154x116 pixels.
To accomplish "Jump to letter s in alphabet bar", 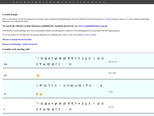I will click(x=77, y=2).
